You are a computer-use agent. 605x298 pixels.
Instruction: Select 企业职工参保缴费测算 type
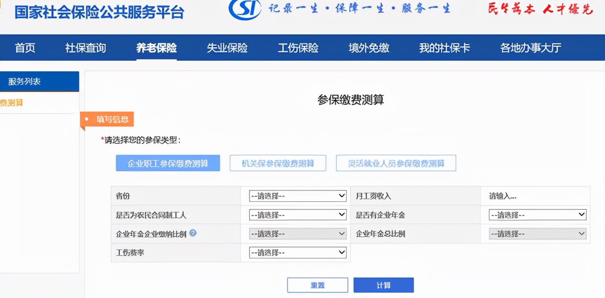(167, 163)
